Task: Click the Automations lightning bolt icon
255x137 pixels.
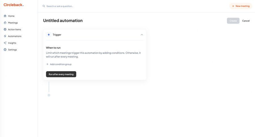Action: pyautogui.click(x=5, y=36)
